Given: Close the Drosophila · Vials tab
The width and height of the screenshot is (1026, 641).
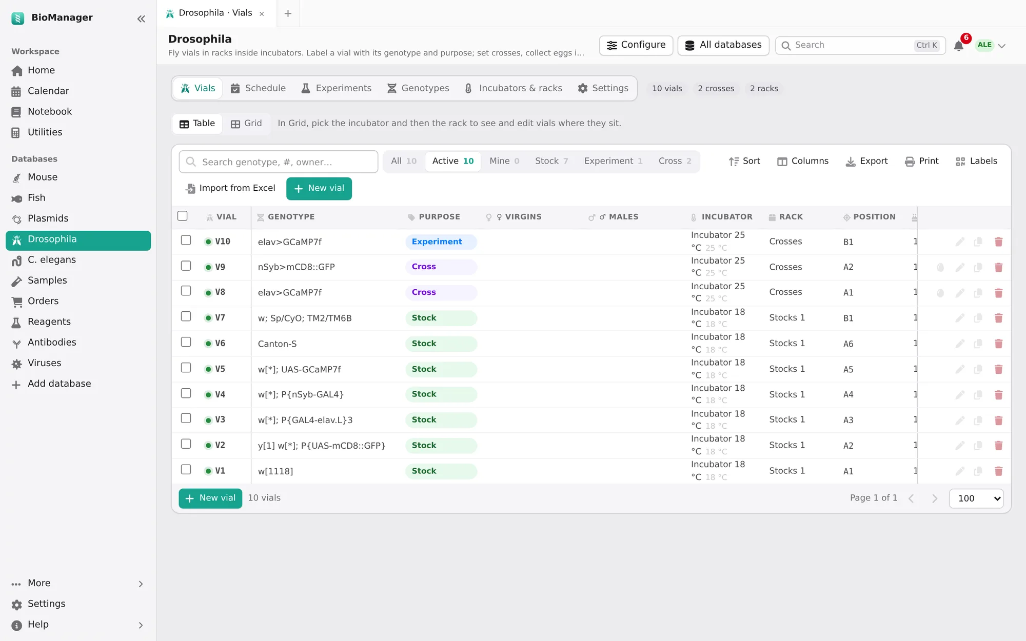Looking at the screenshot, I should click(x=262, y=14).
